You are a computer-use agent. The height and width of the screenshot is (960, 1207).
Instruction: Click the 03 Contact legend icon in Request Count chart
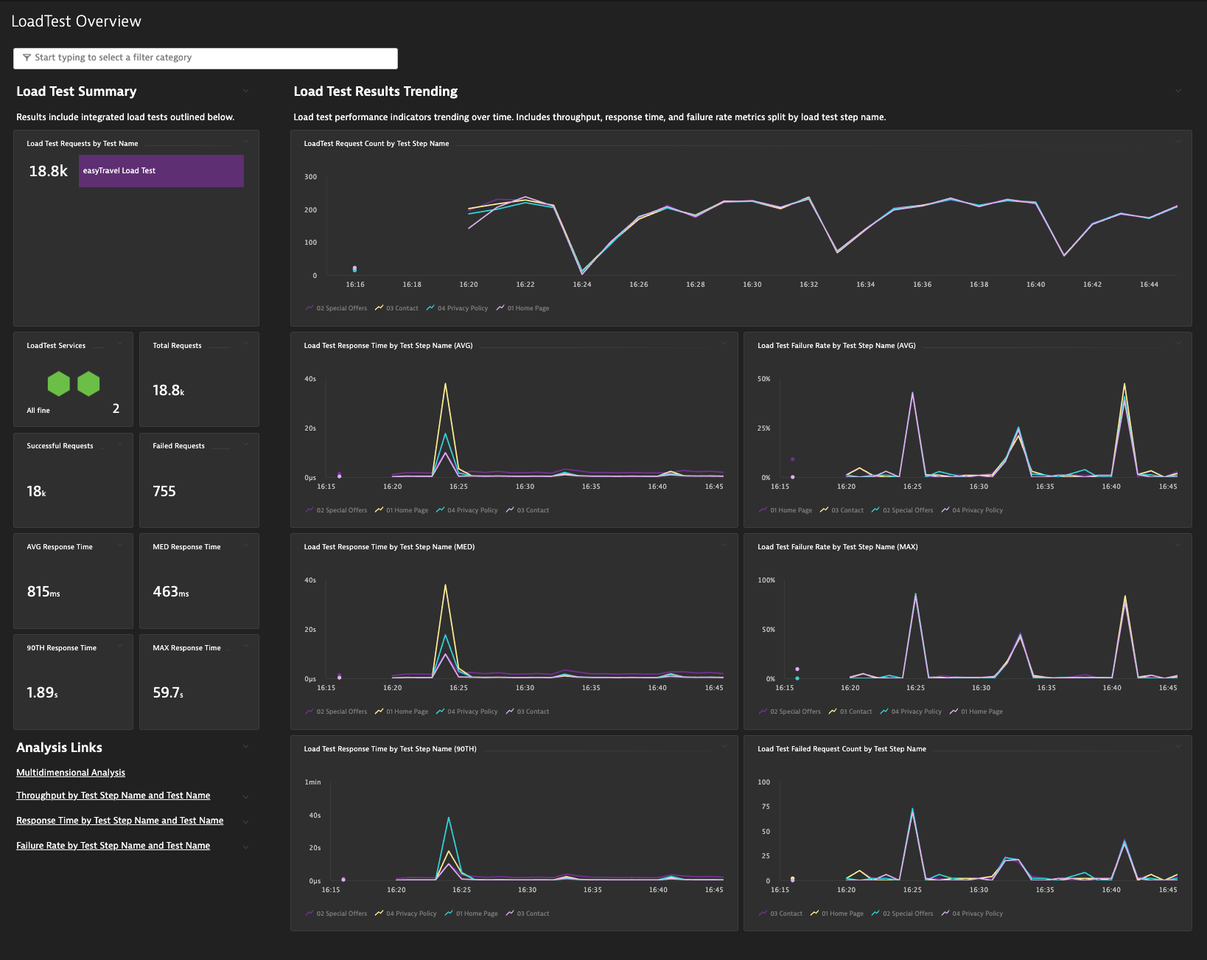click(379, 308)
